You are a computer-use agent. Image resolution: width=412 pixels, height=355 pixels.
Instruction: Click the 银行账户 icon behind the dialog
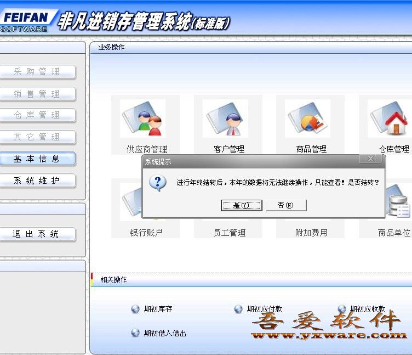[131, 201]
